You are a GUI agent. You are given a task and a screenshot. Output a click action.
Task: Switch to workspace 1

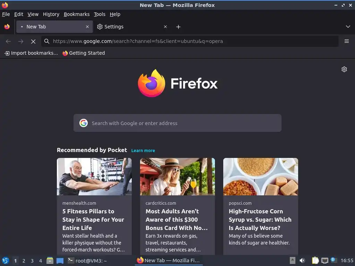(15, 261)
